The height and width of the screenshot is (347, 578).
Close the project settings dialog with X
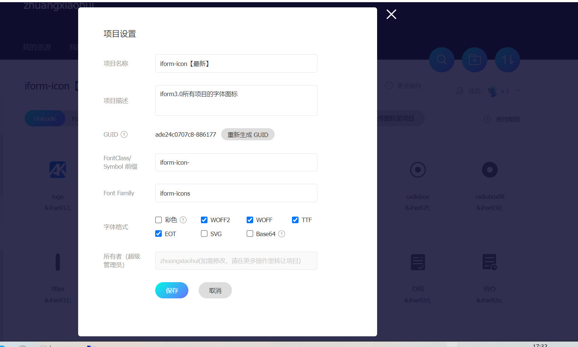point(391,14)
